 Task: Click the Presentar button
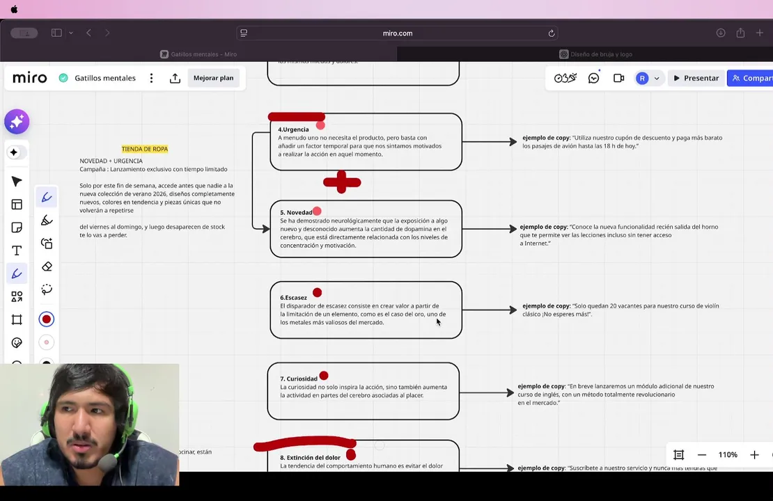point(696,78)
